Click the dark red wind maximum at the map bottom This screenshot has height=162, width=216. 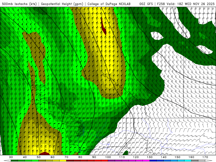tap(44, 153)
